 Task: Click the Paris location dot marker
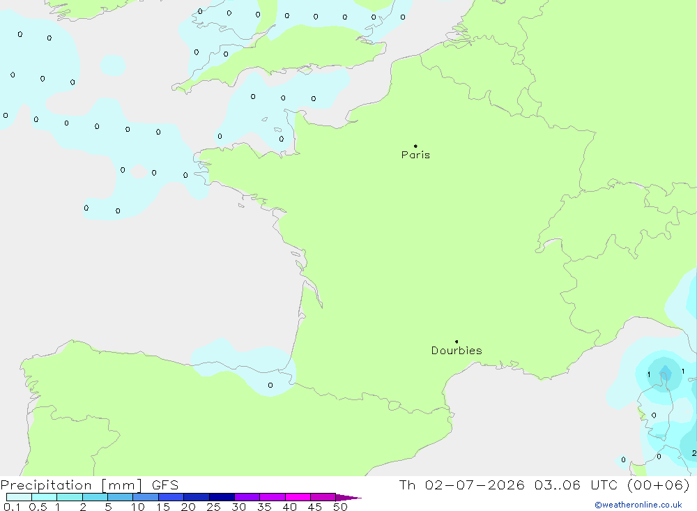[415, 146]
